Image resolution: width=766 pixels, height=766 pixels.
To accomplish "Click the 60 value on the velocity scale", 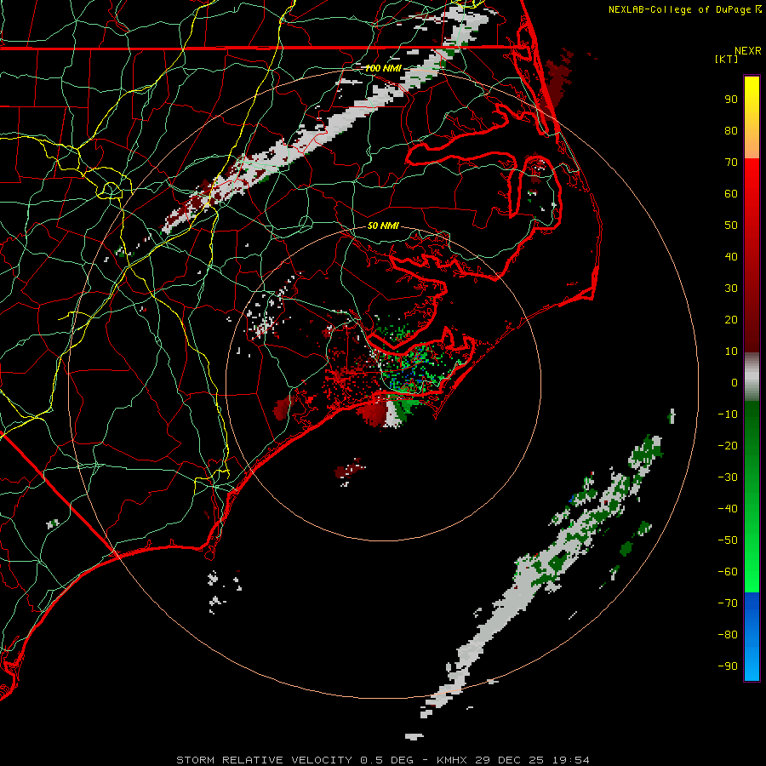I will (731, 194).
